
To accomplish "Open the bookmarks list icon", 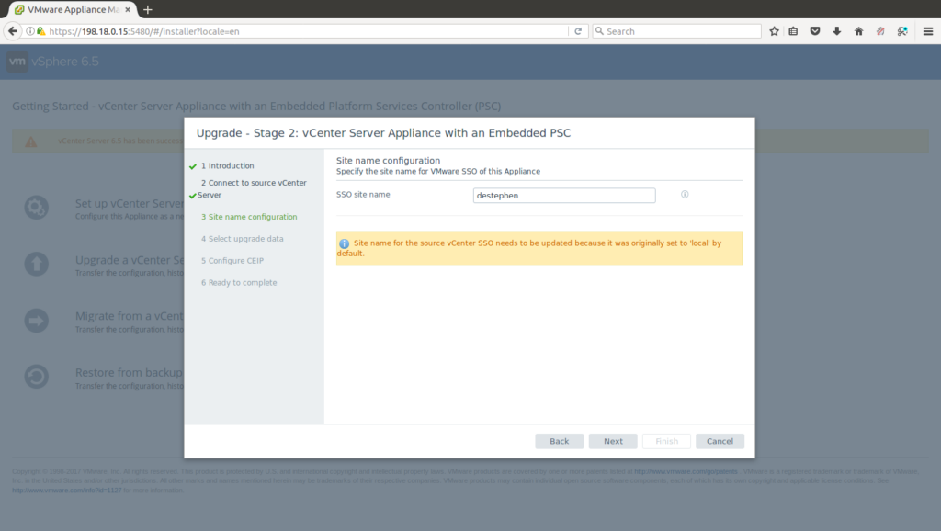I will pyautogui.click(x=793, y=31).
